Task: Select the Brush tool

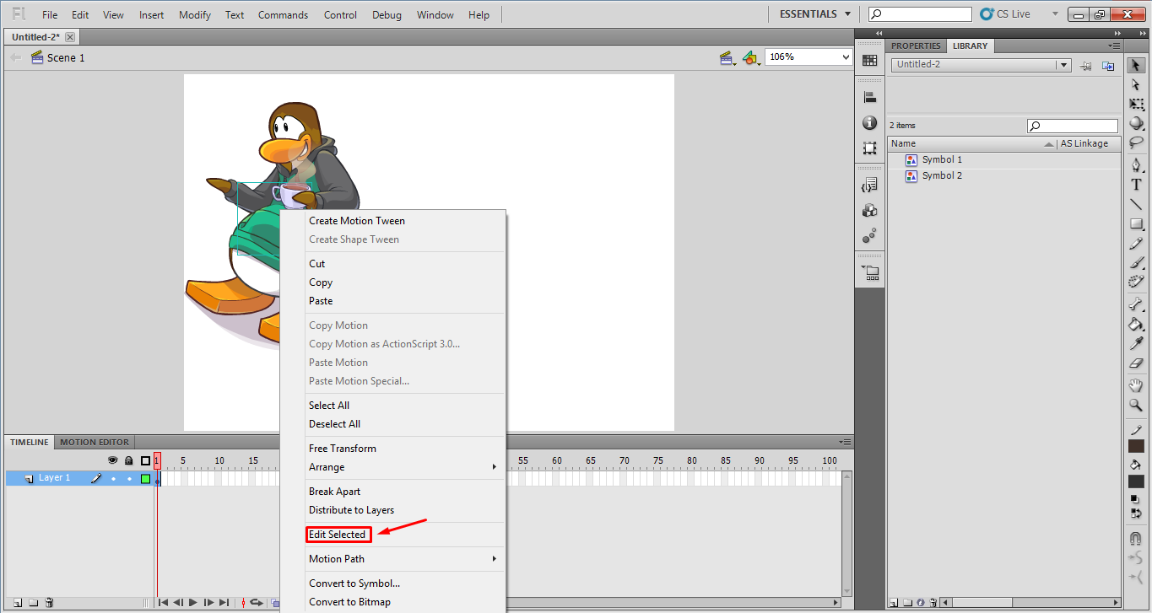Action: pyautogui.click(x=1136, y=262)
